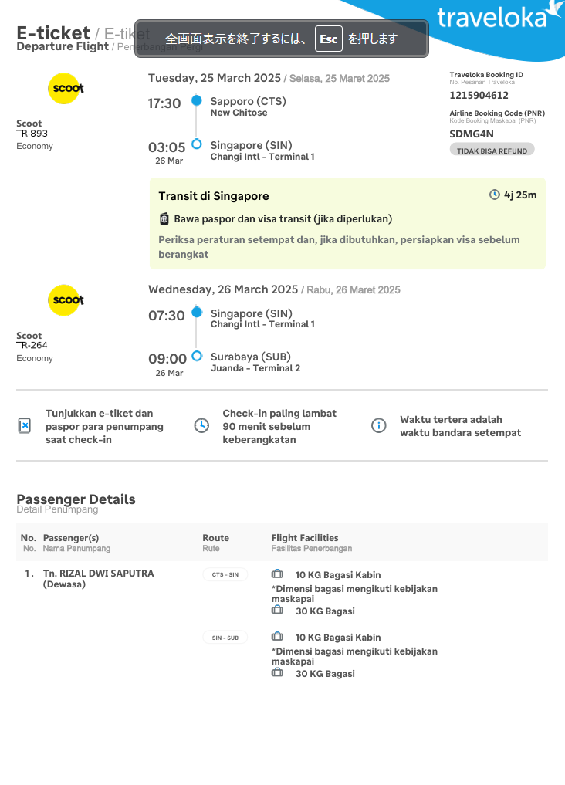This screenshot has height=785, width=565.
Task: Click the Esc key in the fullscreen notice
Action: click(328, 39)
